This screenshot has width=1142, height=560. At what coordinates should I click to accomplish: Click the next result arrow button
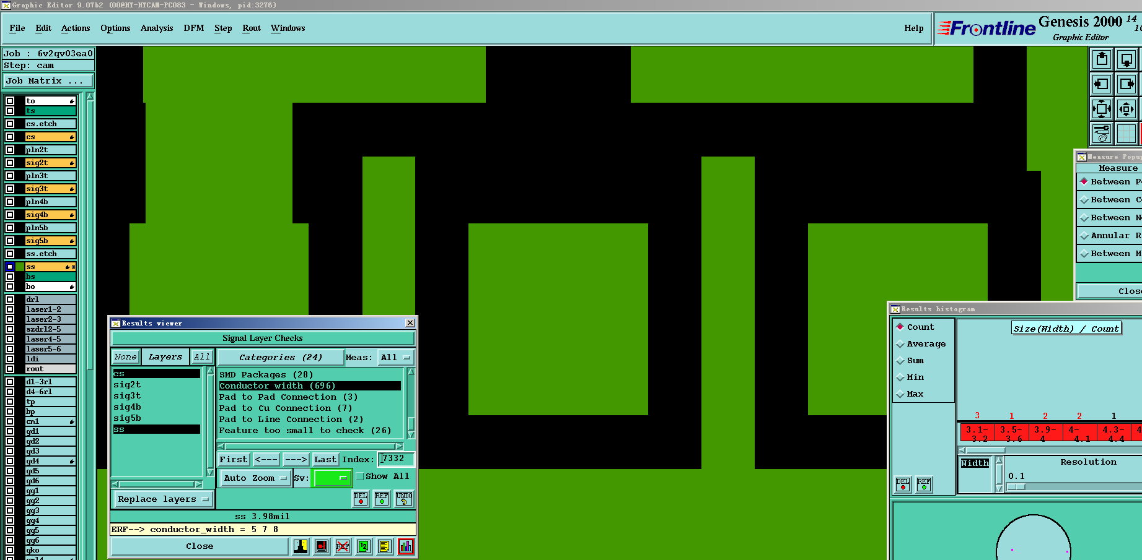[296, 459]
